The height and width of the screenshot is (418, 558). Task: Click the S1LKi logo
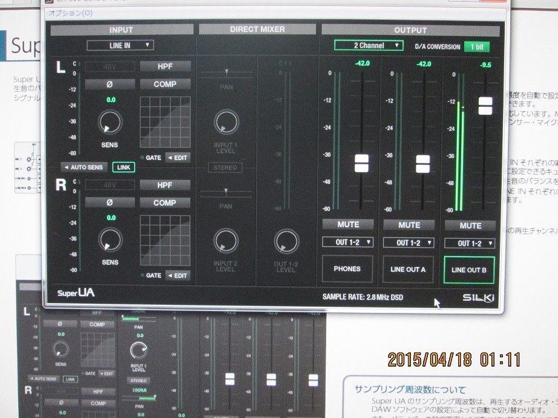(478, 298)
